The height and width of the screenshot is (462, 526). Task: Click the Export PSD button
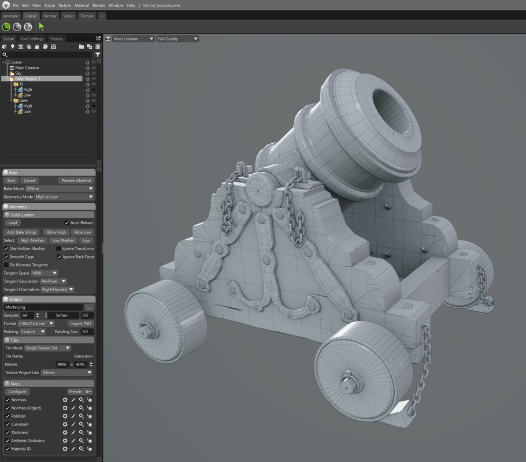pyautogui.click(x=81, y=323)
